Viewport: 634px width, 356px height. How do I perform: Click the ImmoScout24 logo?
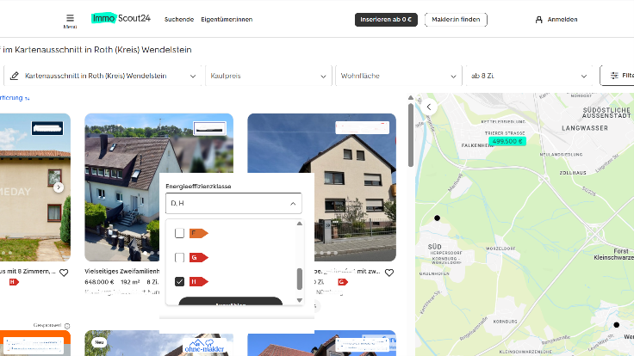(x=120, y=19)
